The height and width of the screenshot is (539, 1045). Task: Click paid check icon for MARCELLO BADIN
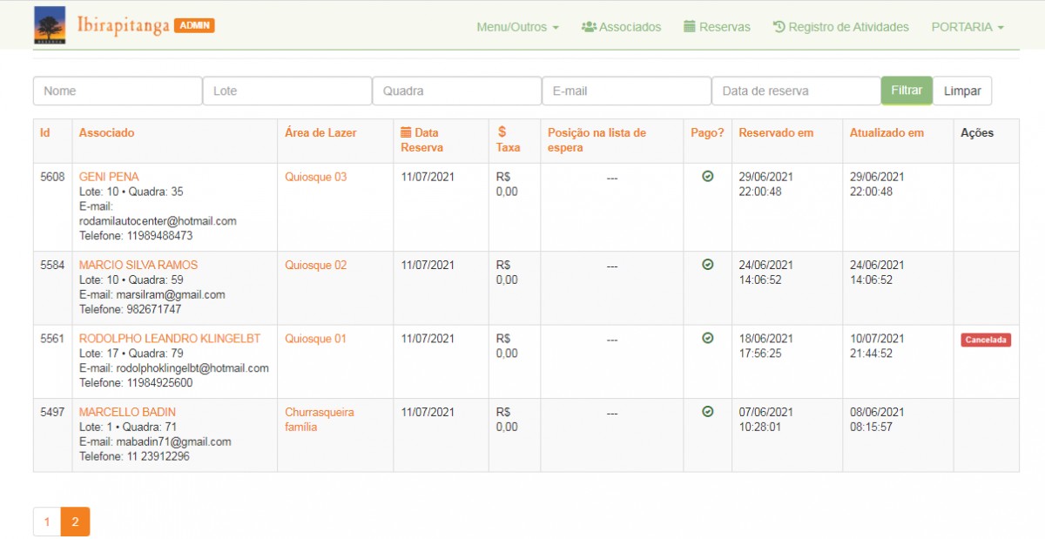(x=707, y=412)
